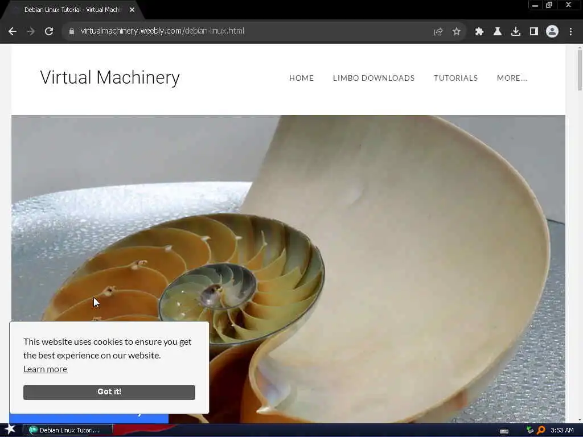This screenshot has height=437, width=583.
Task: Select the Debian Linux Tutorial browser tab
Action: (72, 10)
